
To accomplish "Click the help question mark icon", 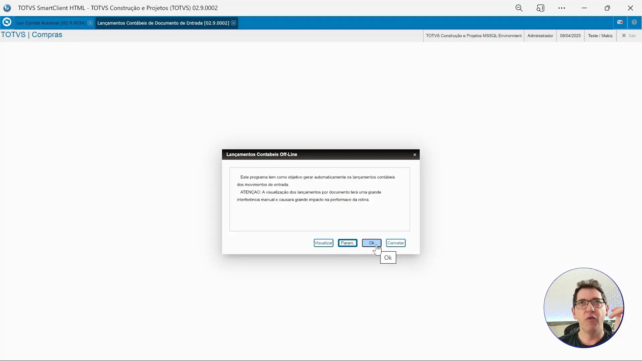I will point(634,22).
